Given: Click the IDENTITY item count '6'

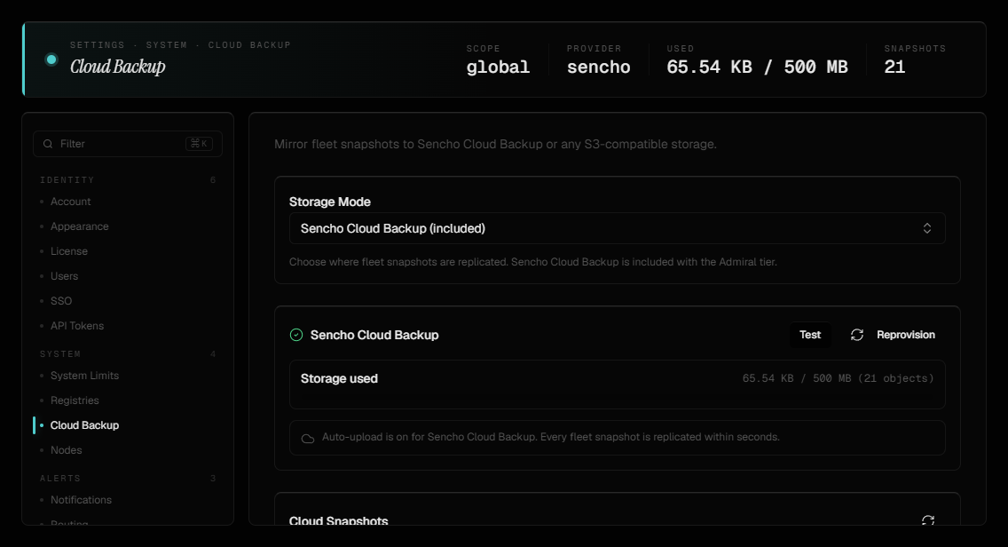Looking at the screenshot, I should pos(213,180).
